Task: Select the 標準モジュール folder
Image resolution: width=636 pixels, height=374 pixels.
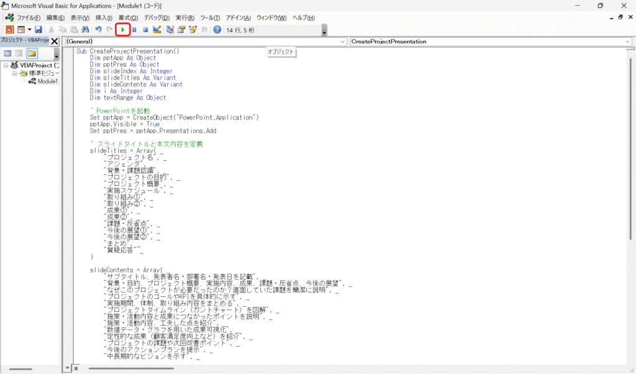Action: pos(44,73)
